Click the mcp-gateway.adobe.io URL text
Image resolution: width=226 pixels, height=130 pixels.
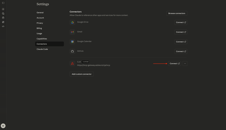point(93,65)
